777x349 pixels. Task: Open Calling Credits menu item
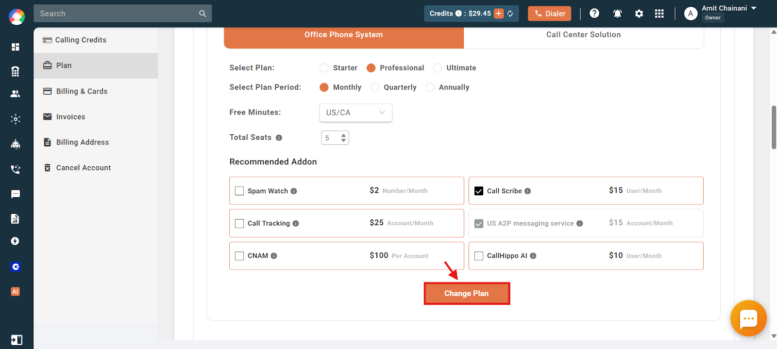click(96, 40)
